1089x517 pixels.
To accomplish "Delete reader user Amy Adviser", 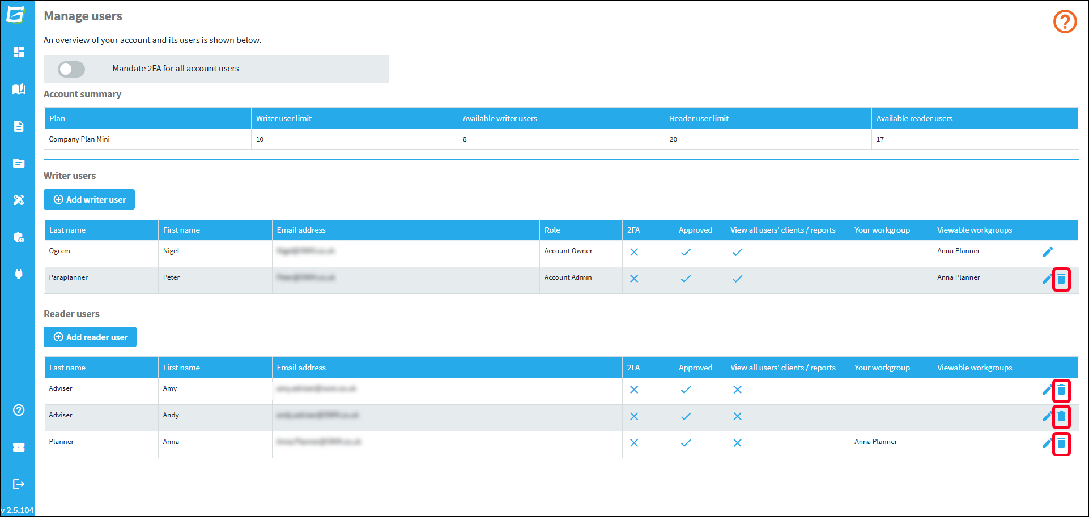I will 1061,390.
